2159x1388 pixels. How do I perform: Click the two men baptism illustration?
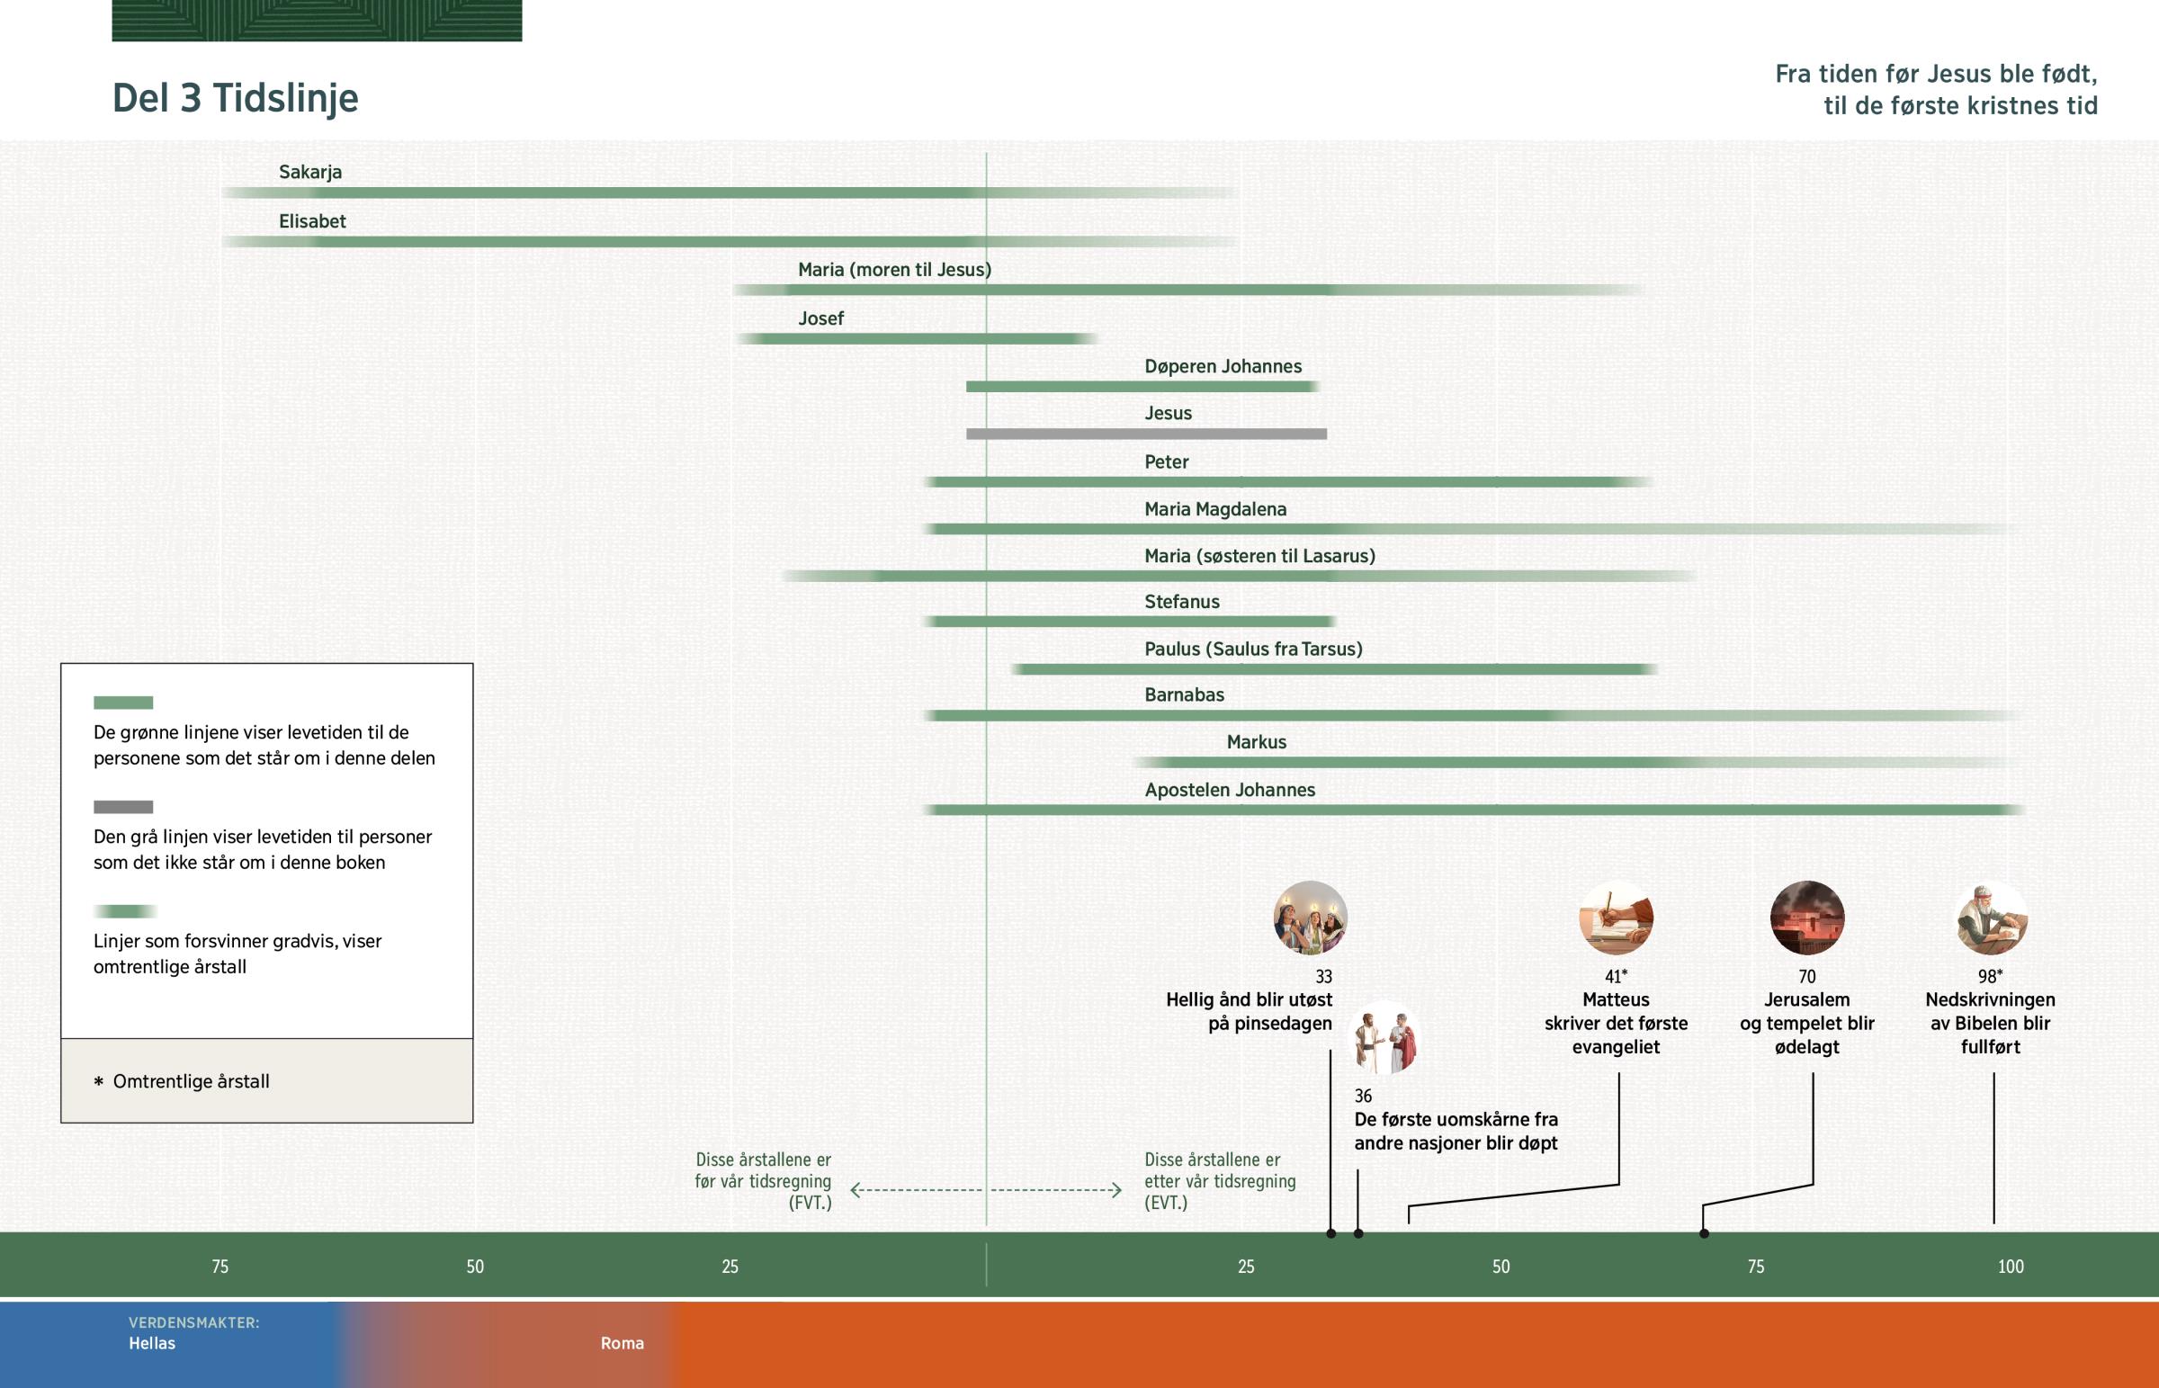tap(1386, 1038)
